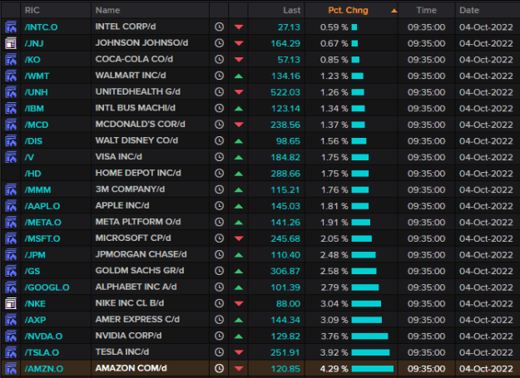Viewport: 520px width, 378px height.
Task: Select the 3.09 % change value
Action: [334, 320]
